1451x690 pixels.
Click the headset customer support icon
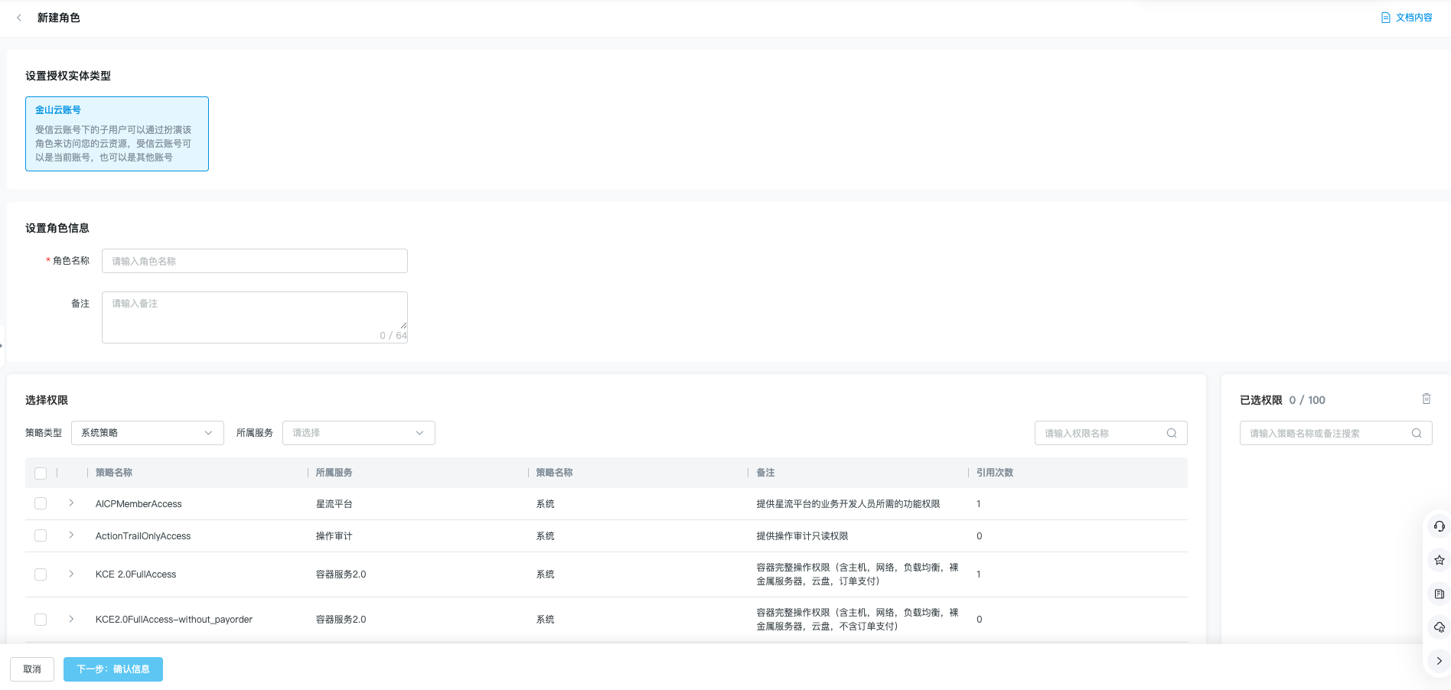coord(1439,526)
